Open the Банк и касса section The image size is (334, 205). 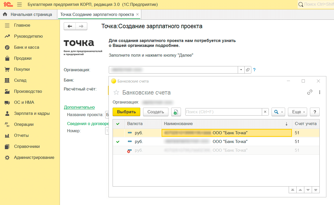click(x=27, y=47)
